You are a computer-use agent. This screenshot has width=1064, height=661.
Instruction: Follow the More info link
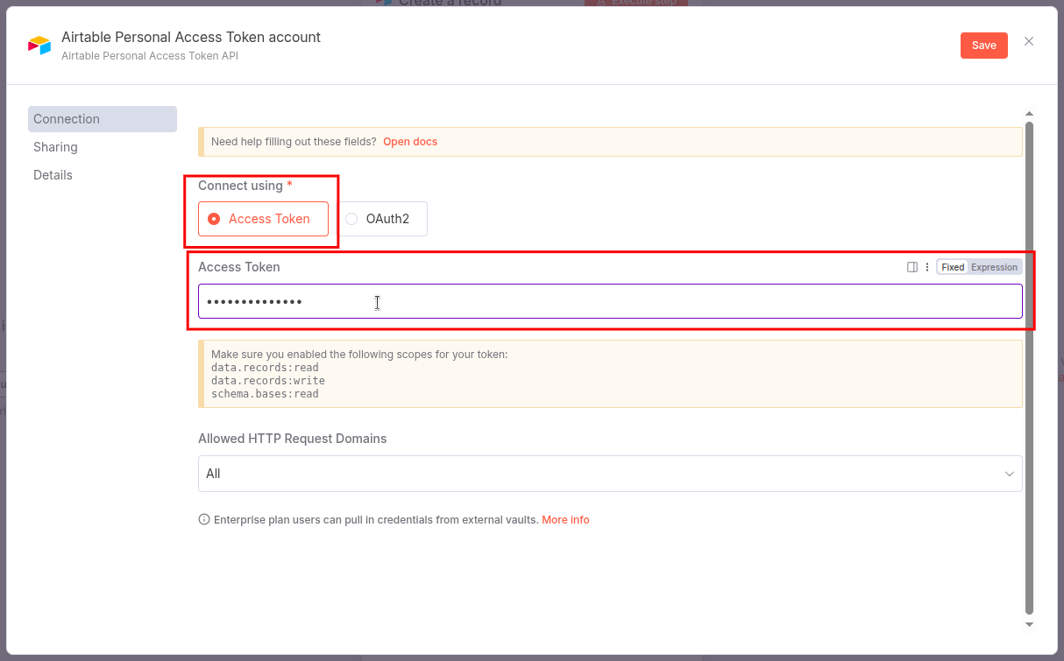click(x=565, y=520)
